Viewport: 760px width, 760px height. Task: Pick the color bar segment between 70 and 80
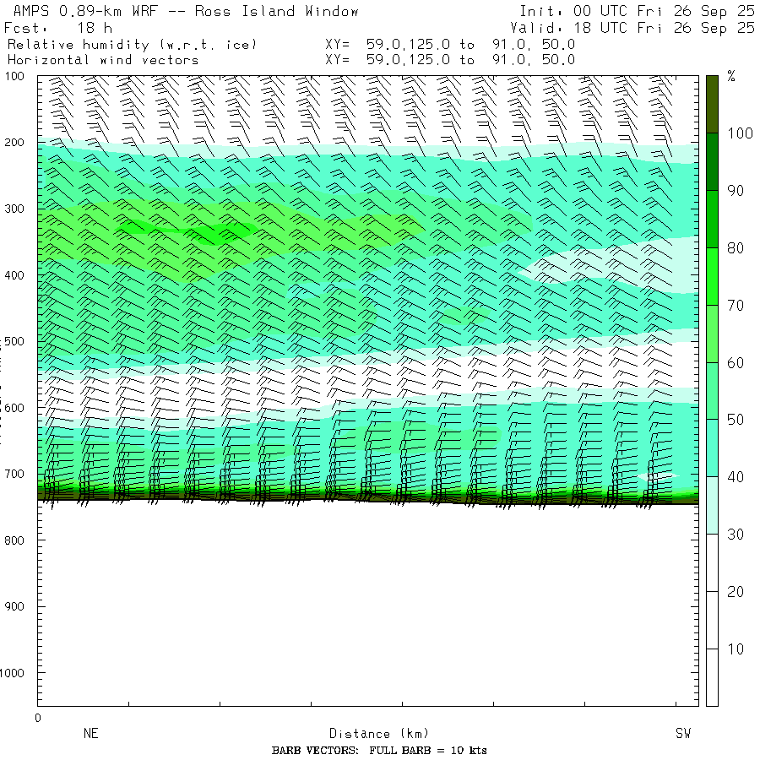point(713,276)
